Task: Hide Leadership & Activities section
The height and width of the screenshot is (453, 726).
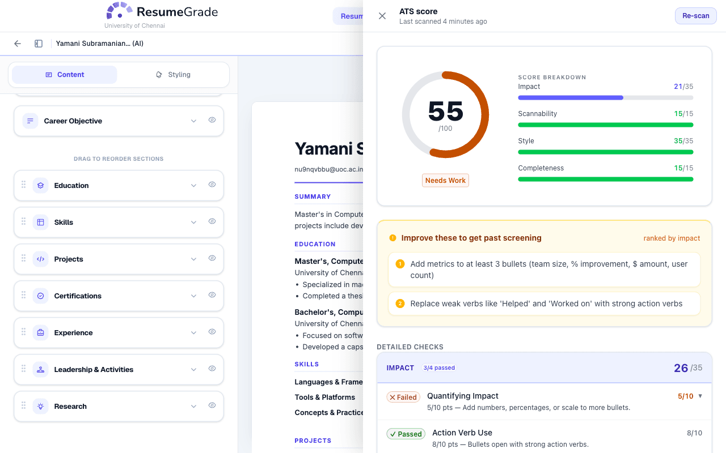Action: click(x=212, y=369)
